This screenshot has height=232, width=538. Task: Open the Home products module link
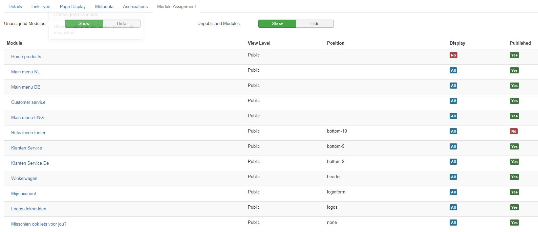click(x=26, y=56)
